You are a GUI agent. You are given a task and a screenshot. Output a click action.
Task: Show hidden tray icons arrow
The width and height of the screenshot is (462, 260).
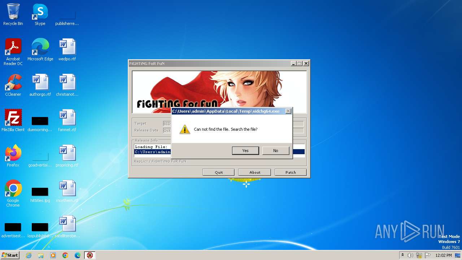(x=402, y=255)
